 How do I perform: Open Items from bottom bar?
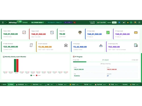point(134,85)
